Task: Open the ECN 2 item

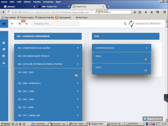Action: 121,58
